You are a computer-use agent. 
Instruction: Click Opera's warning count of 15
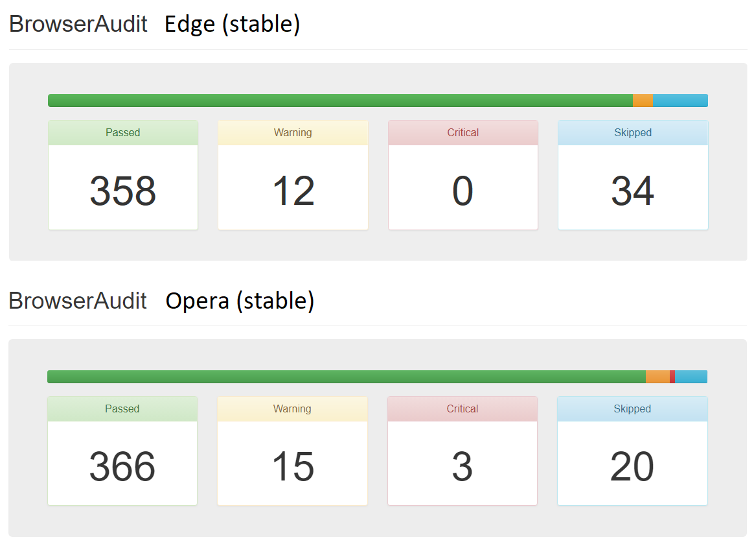pos(292,467)
